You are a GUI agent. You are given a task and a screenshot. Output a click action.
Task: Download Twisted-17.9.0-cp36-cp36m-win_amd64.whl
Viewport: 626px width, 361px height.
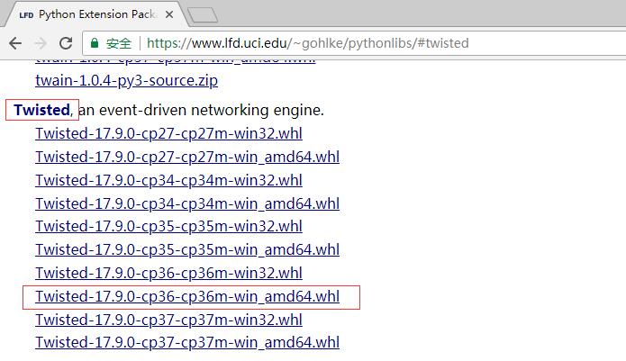pos(187,296)
